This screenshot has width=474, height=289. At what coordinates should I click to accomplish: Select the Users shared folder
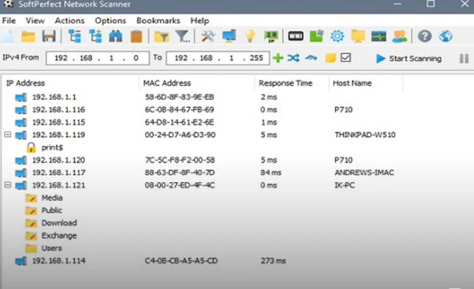coord(52,248)
